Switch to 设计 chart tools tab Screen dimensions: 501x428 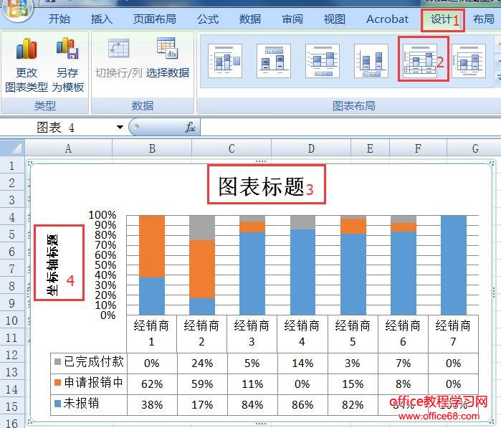point(441,19)
